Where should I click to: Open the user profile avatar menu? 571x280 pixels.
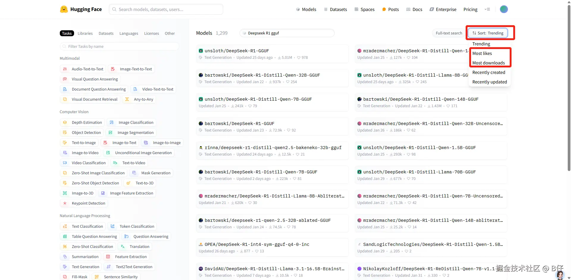(503, 9)
